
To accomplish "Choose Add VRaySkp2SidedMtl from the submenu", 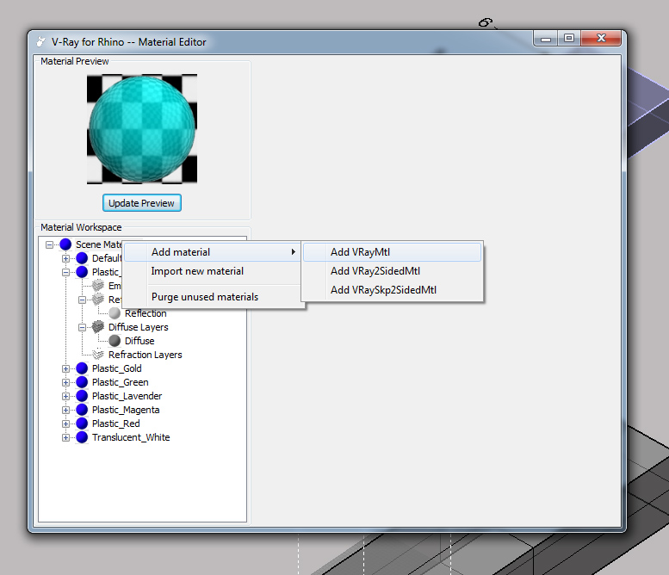I will (392, 290).
